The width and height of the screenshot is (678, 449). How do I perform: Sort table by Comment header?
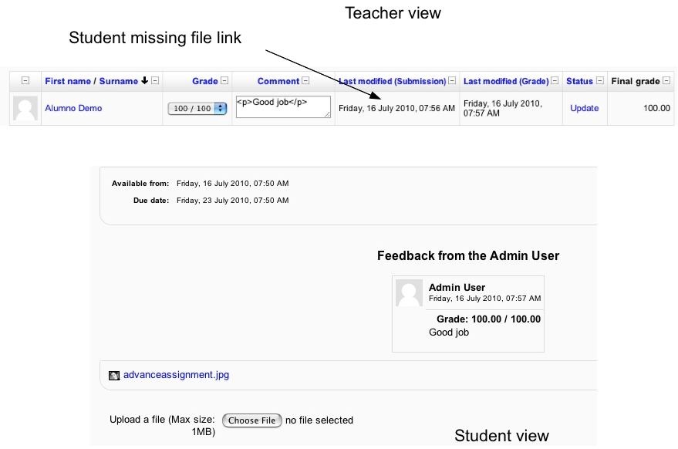[x=278, y=81]
